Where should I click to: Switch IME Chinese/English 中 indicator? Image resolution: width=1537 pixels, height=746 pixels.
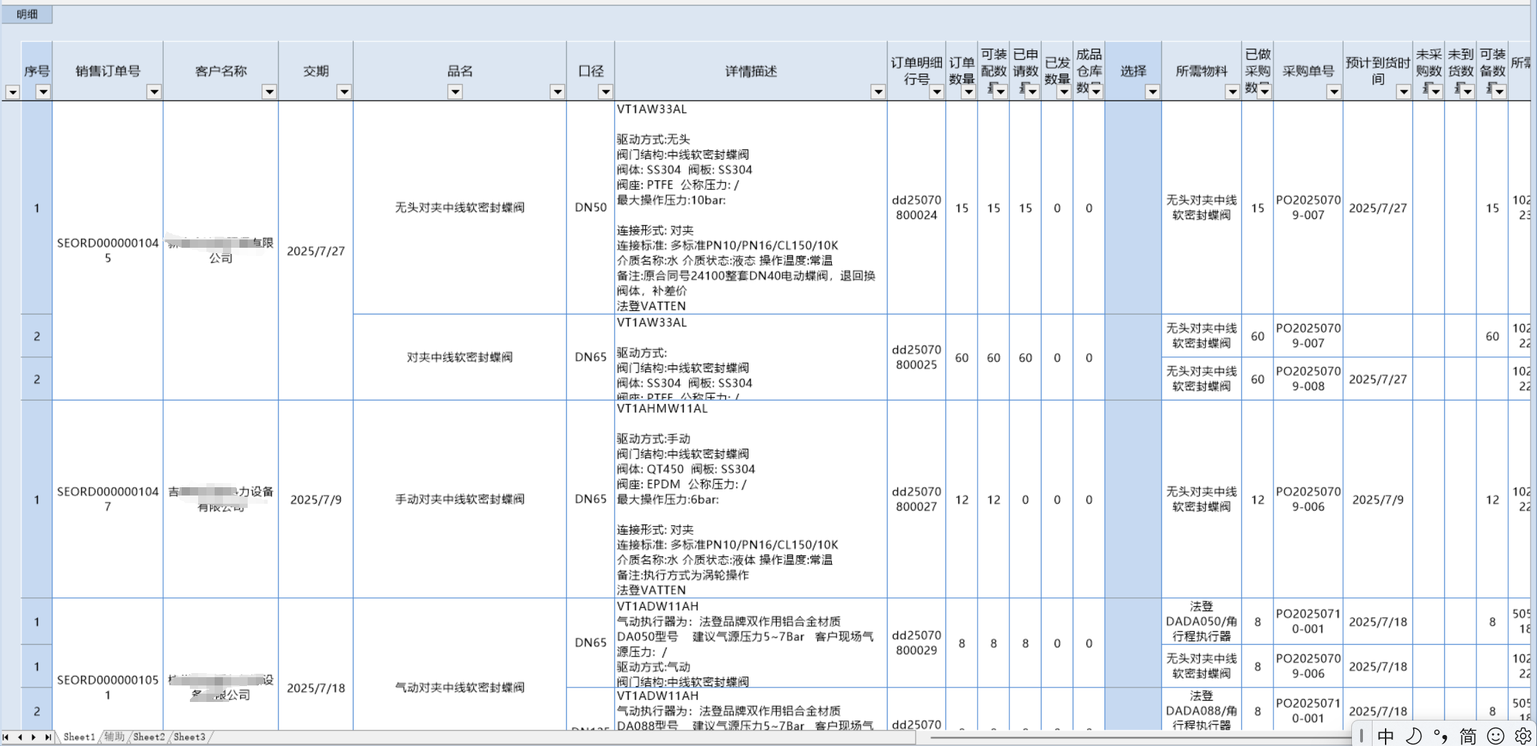pyautogui.click(x=1386, y=736)
